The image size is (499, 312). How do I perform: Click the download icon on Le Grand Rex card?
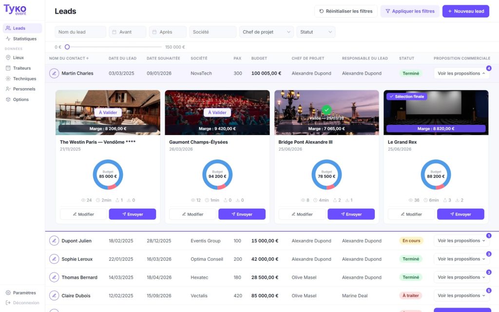coord(457,200)
